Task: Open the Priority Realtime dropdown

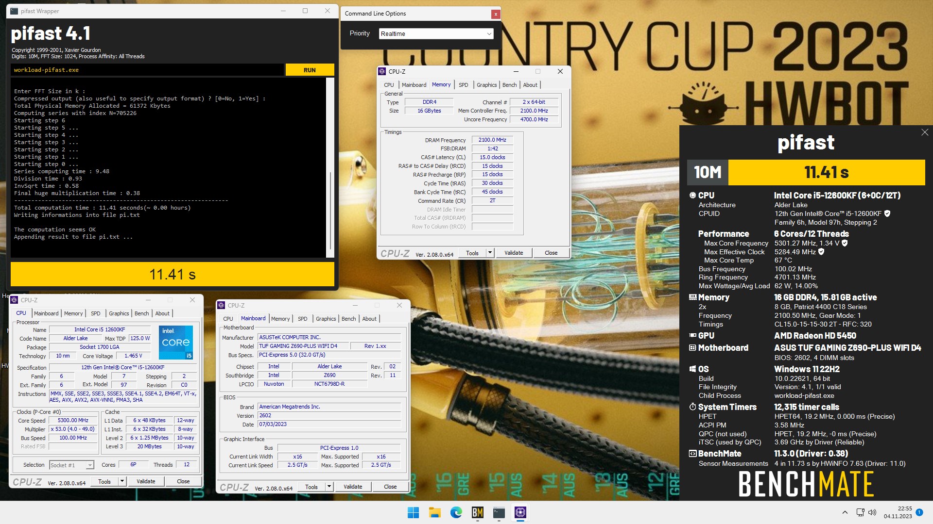Action: [x=436, y=33]
